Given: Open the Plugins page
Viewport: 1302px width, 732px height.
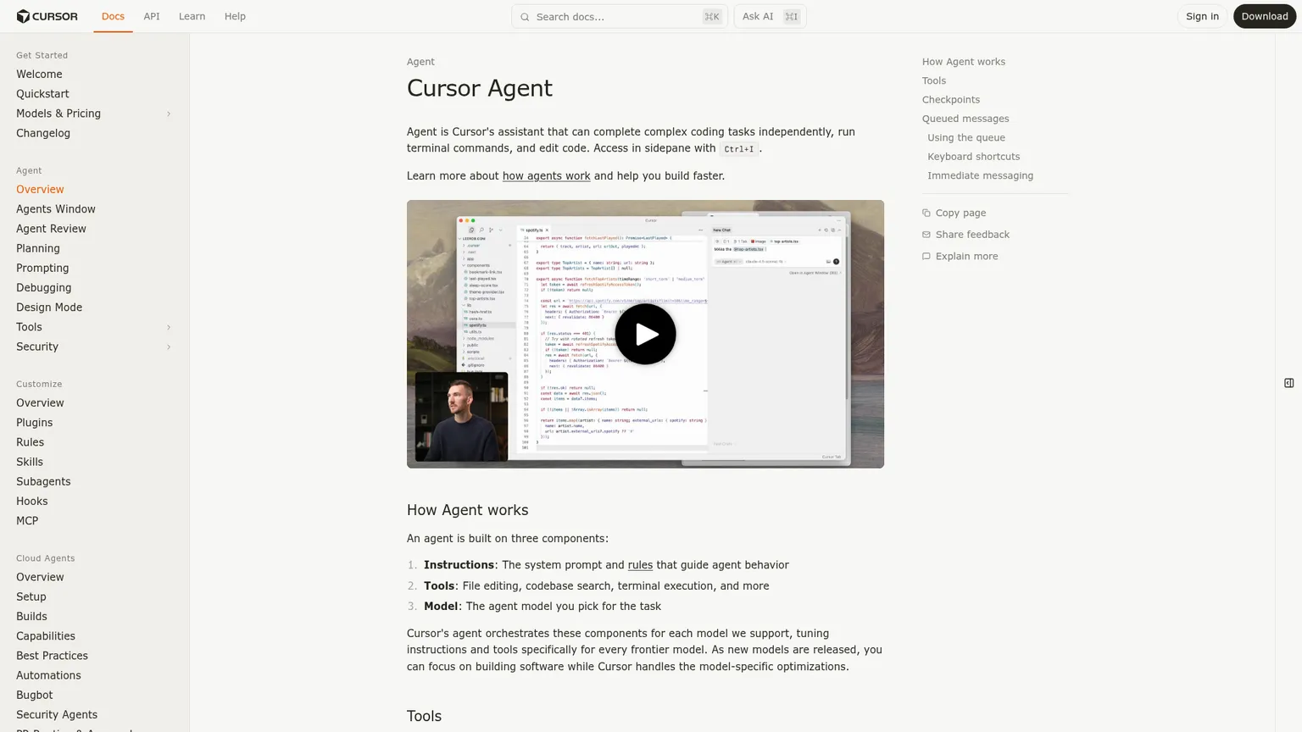Looking at the screenshot, I should (x=34, y=423).
